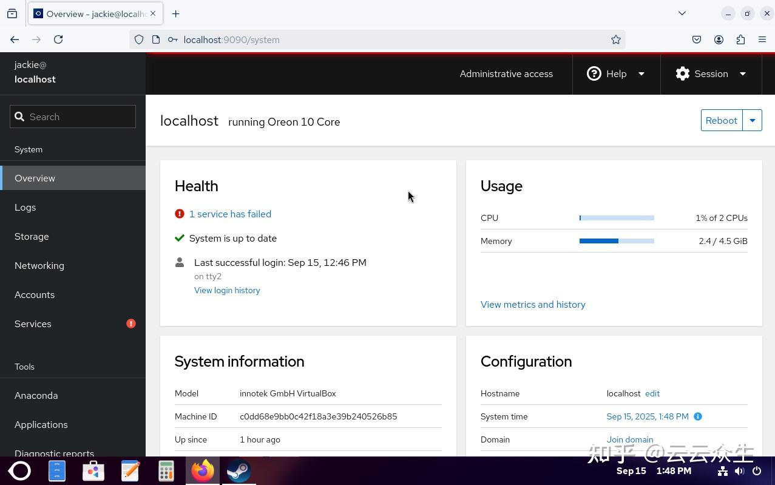Focus the sidebar Search field
Screen dimensions: 775x485
pyautogui.click(x=73, y=117)
